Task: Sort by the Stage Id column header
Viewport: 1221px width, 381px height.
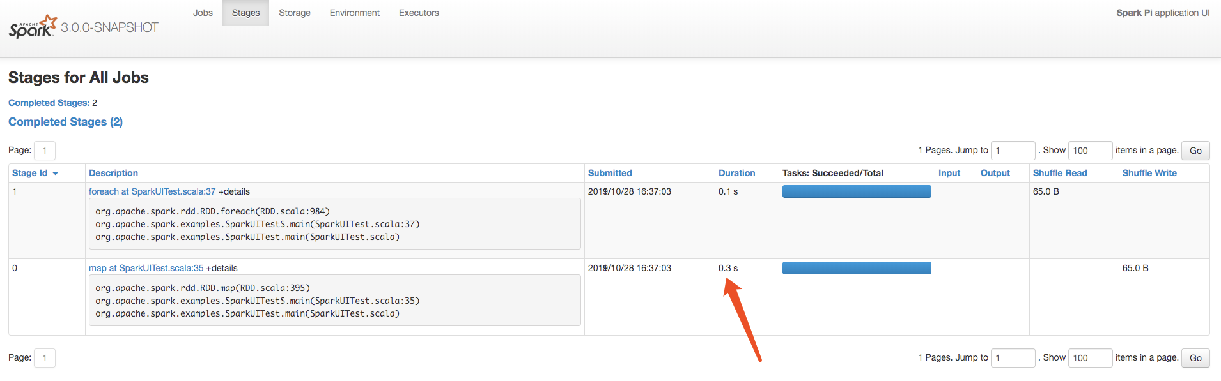Action: pyautogui.click(x=30, y=173)
